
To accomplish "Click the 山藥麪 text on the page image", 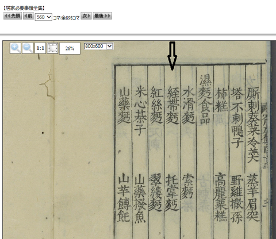I will (x=124, y=106).
